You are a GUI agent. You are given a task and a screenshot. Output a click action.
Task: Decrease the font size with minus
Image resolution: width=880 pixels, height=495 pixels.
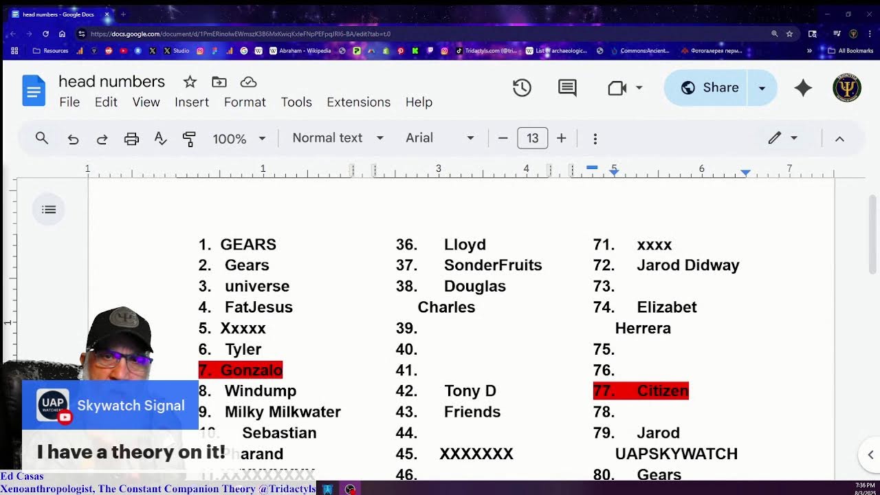(503, 138)
